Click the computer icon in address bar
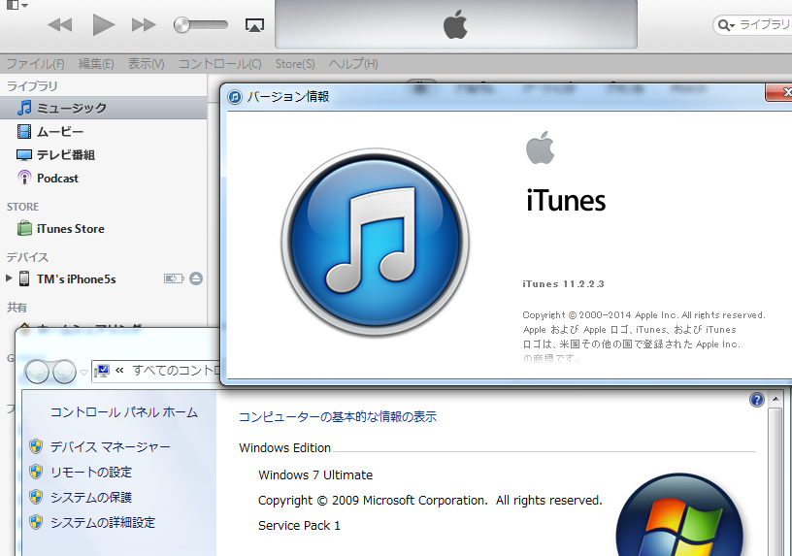This screenshot has width=792, height=556. [102, 372]
